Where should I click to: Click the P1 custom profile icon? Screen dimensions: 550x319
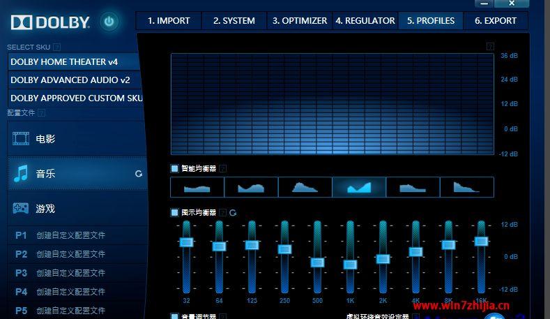tap(21, 235)
